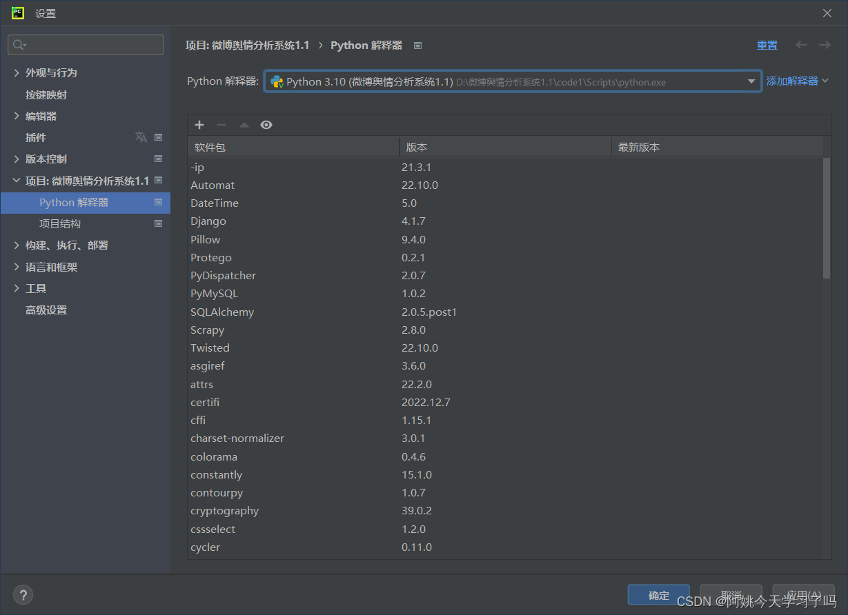This screenshot has height=615, width=848.
Task: Expand the 外观与行为 section
Action: click(17, 72)
